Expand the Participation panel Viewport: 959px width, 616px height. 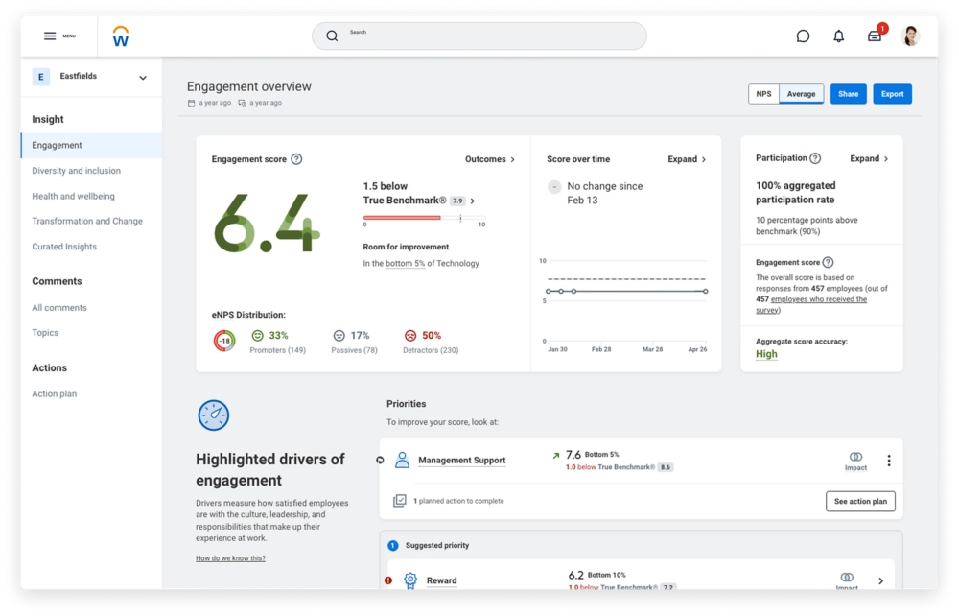pos(869,158)
